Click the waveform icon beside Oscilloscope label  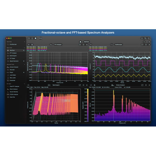coord(112,45)
